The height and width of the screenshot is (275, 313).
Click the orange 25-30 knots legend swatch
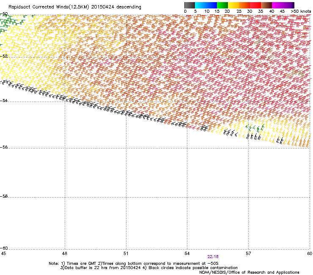click(244, 5)
